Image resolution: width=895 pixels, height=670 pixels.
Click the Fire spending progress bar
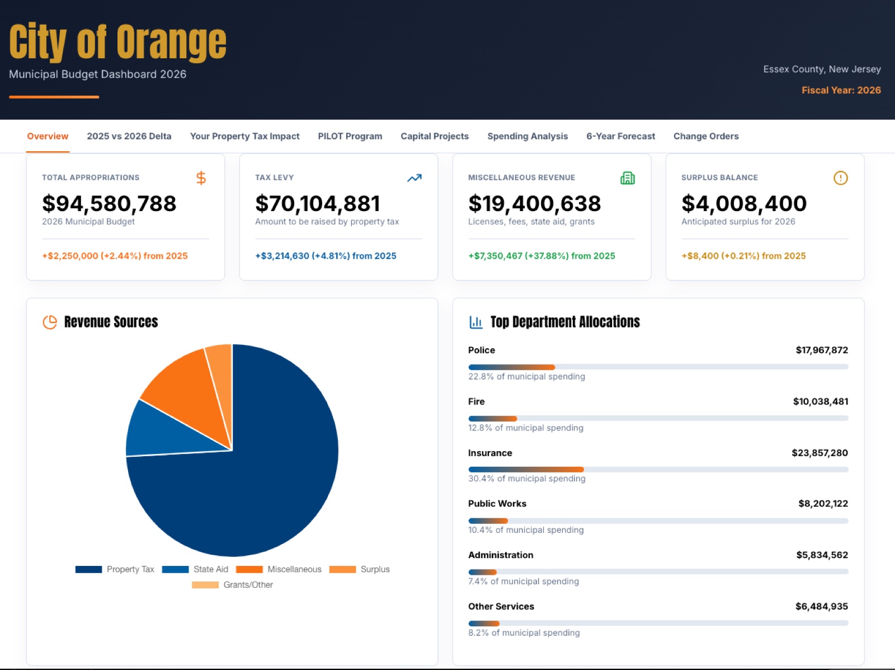658,419
